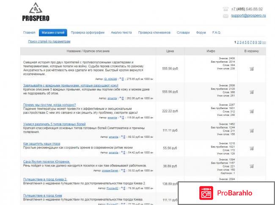Switch to the Проверка орфографии tab

pyautogui.click(x=88, y=32)
